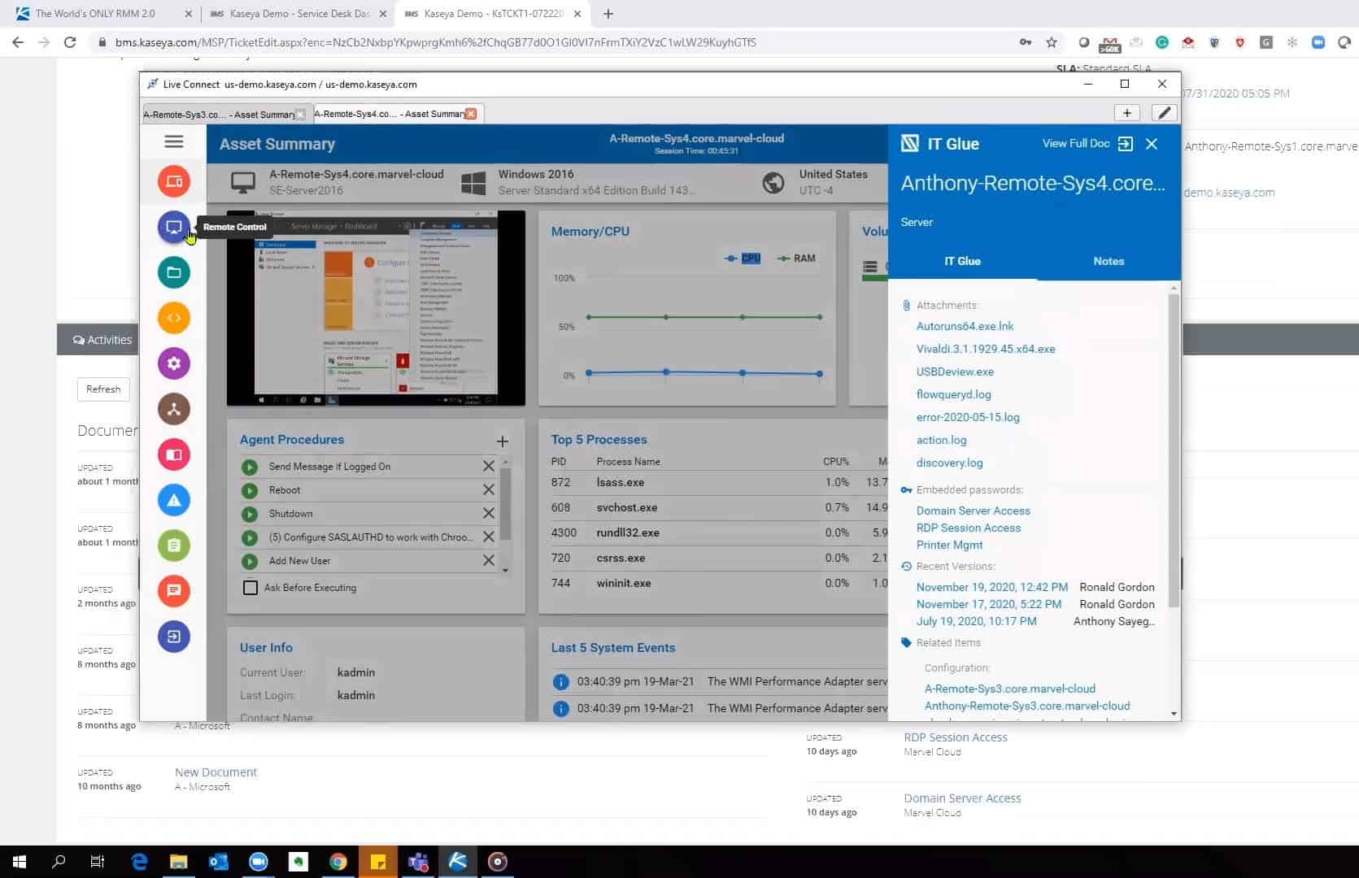Open the blue alerts triangle icon
Image resolution: width=1359 pixels, height=878 pixels.
174,500
